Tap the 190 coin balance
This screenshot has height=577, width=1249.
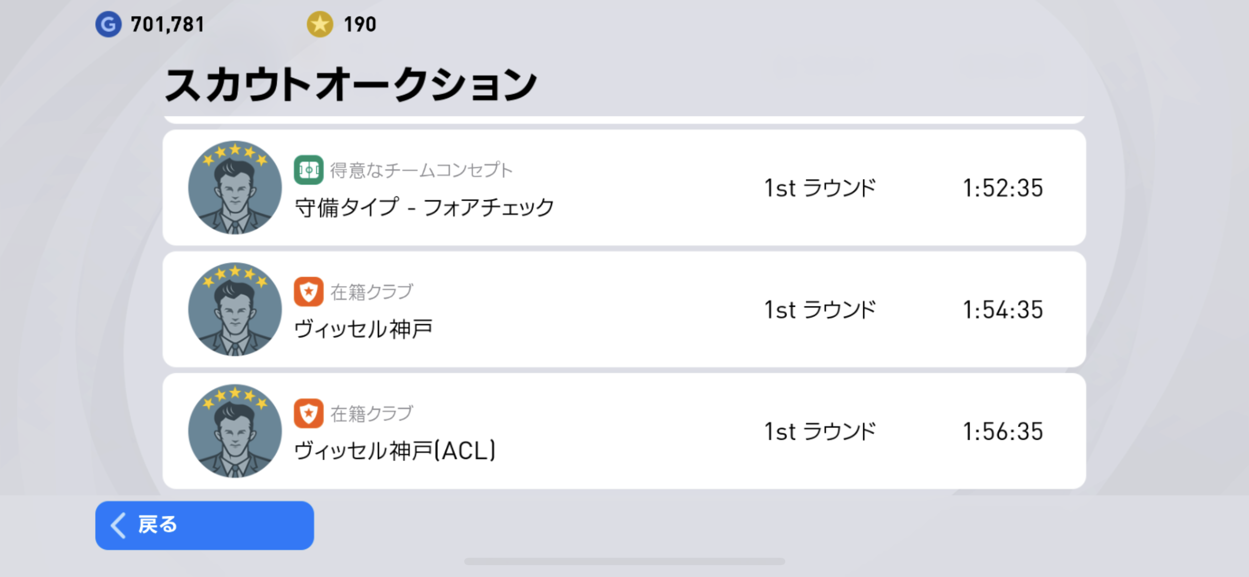pos(360,24)
